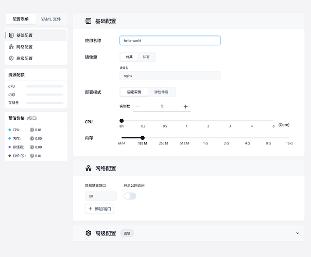Switch to the YAML 文件 tab
Viewport: 311px width, 257px height.
[x=51, y=19]
